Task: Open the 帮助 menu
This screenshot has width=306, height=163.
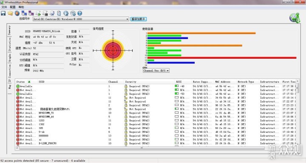Action: tap(21, 7)
